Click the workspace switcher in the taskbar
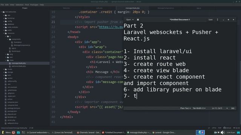 [200, 132]
